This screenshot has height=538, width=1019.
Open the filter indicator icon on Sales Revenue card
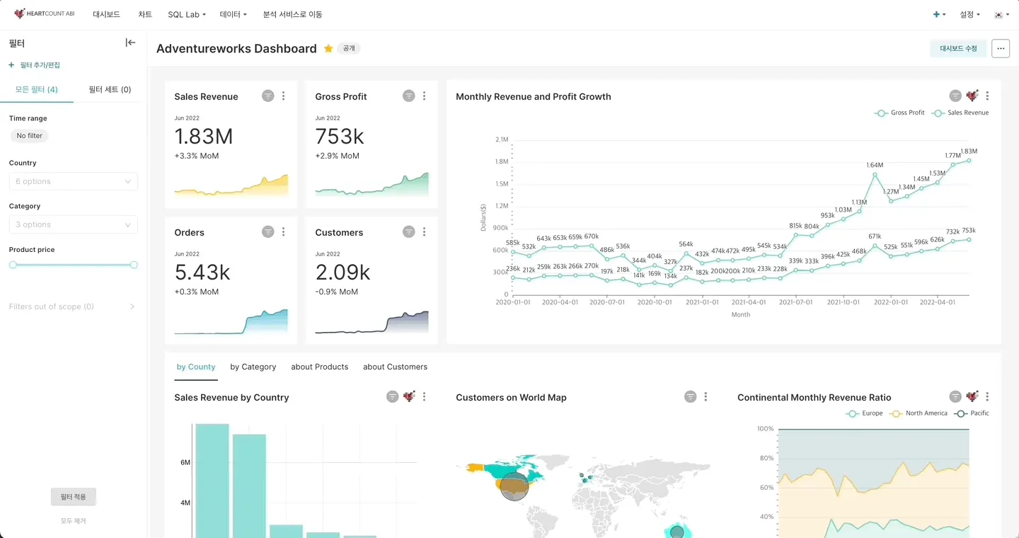point(267,96)
